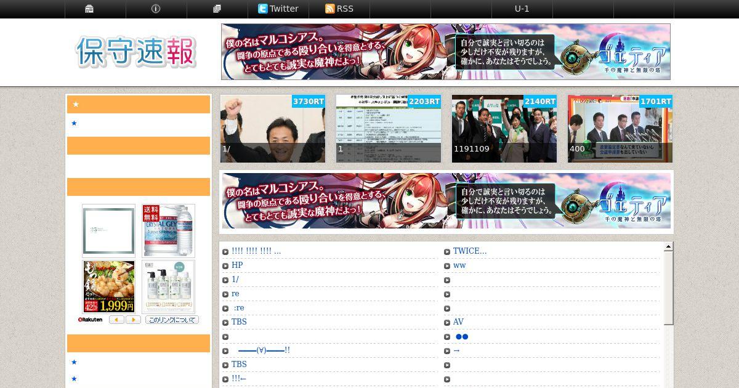Open the '!!!←' article link

point(239,379)
